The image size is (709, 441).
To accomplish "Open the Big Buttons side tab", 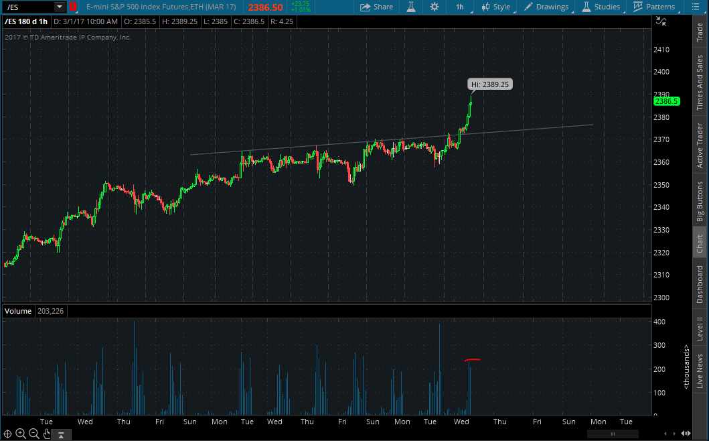I will coord(700,201).
